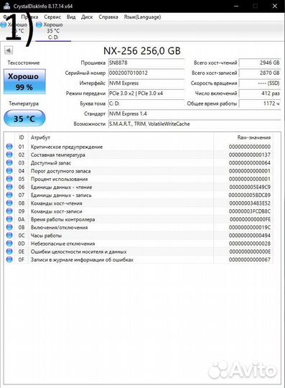Viewport: 285px width, 388px height.
Task: Click status icon for Порог доступного запаса
Action: [9, 171]
